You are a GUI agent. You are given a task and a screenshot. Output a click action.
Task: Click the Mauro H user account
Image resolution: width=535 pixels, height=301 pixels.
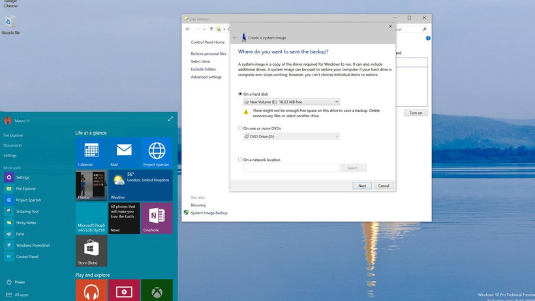tap(16, 121)
